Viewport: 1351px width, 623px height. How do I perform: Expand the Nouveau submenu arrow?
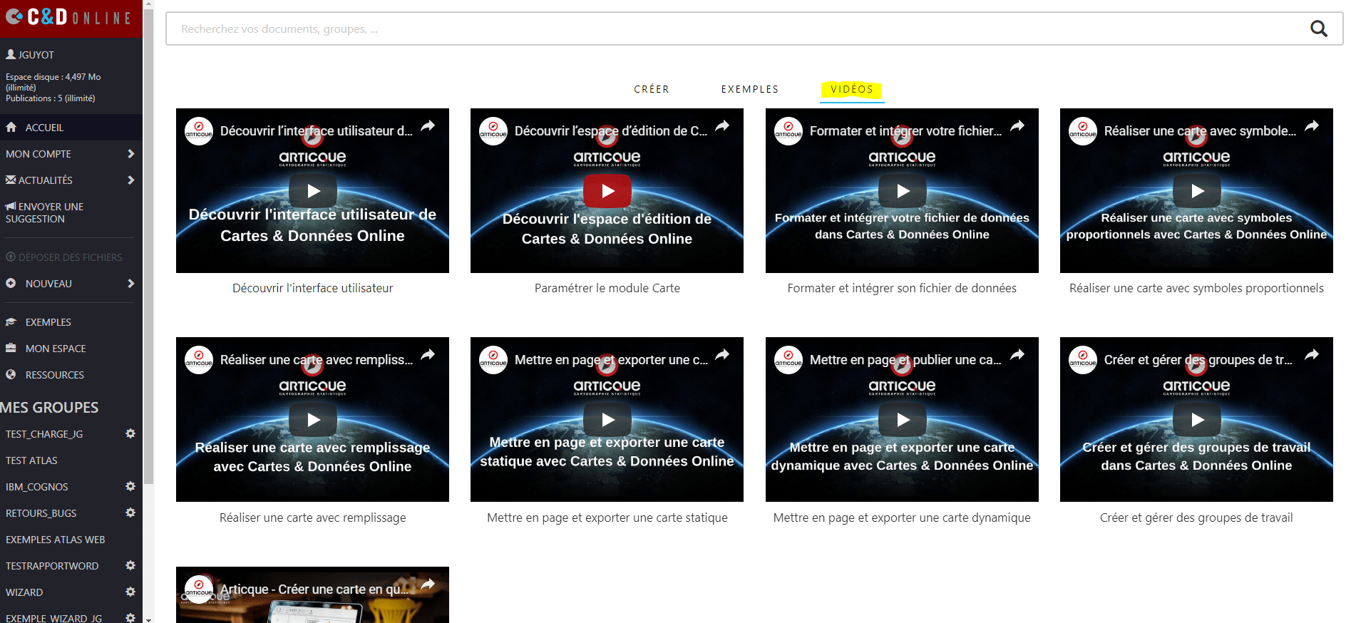pos(130,283)
